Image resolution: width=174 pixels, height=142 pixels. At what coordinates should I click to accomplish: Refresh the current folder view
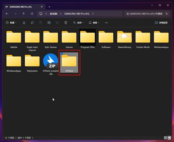[x=32, y=14]
